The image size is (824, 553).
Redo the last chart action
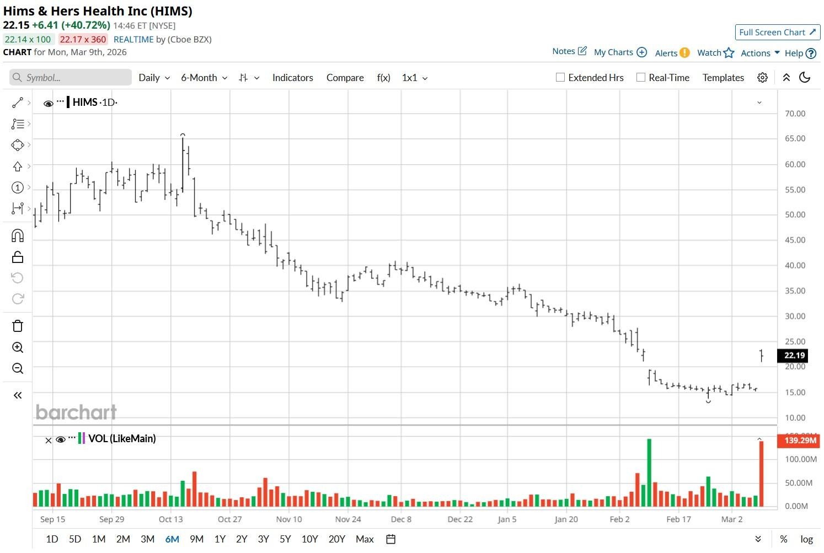[x=18, y=299]
